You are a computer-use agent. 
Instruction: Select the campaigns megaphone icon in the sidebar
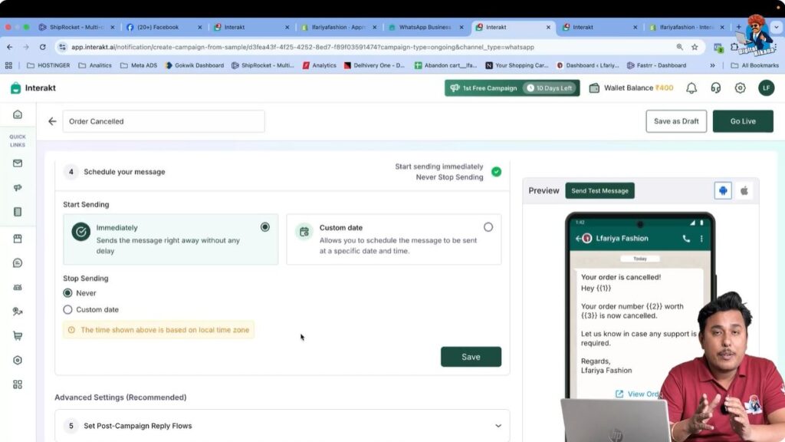[18, 187]
